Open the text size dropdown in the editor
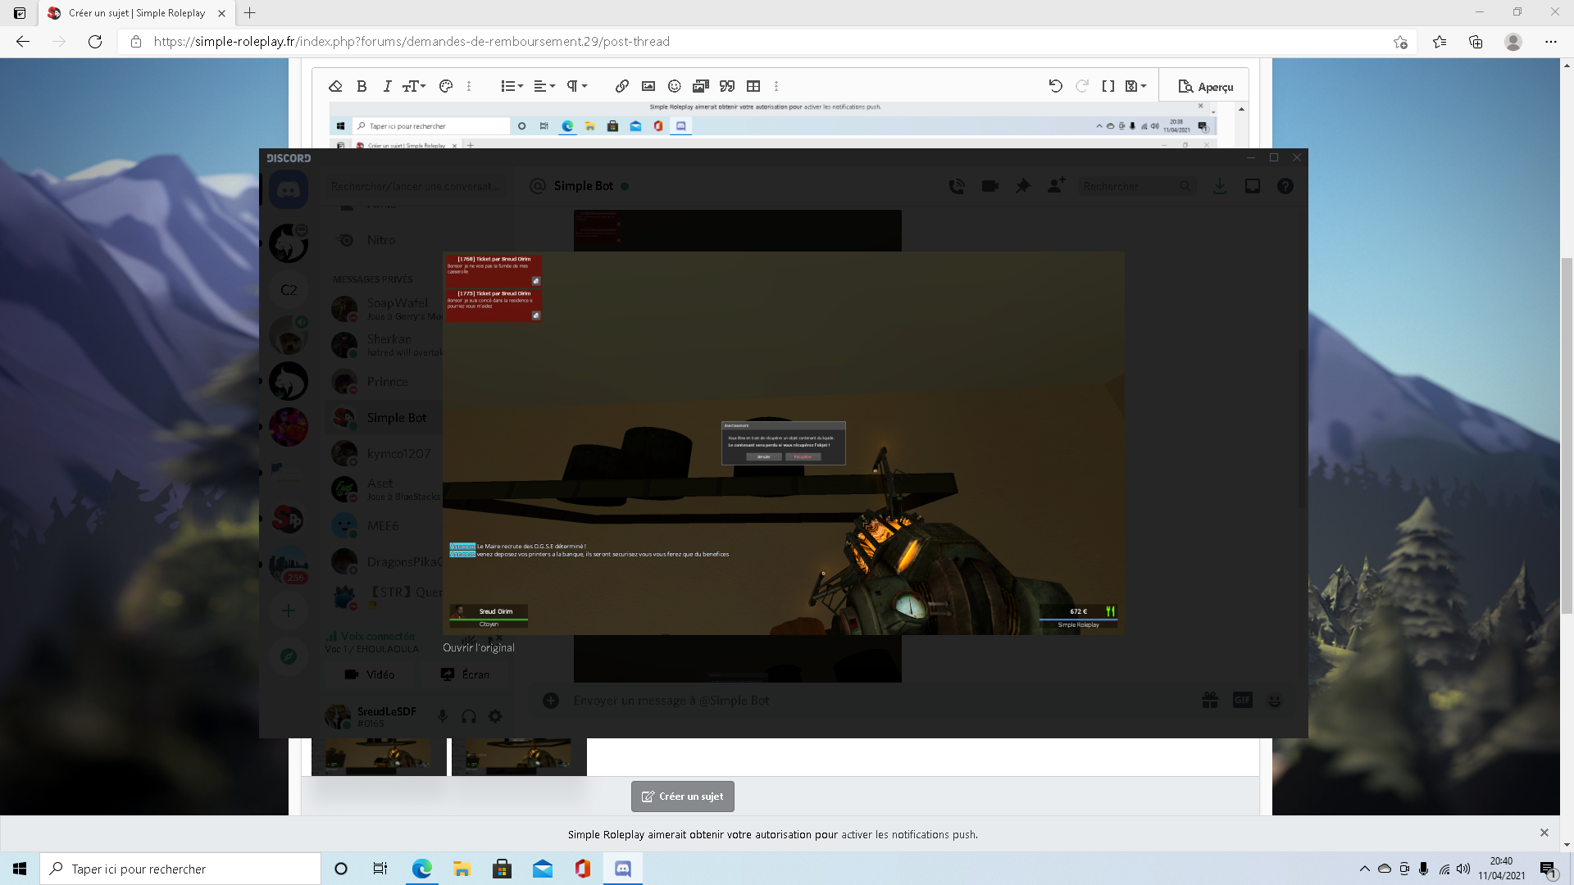Screen dimensions: 1574x885 pos(414,86)
